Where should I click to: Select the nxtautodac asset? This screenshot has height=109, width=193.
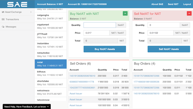pyautogui.click(x=50, y=55)
